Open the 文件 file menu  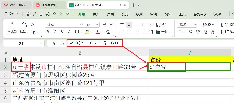(12, 14)
